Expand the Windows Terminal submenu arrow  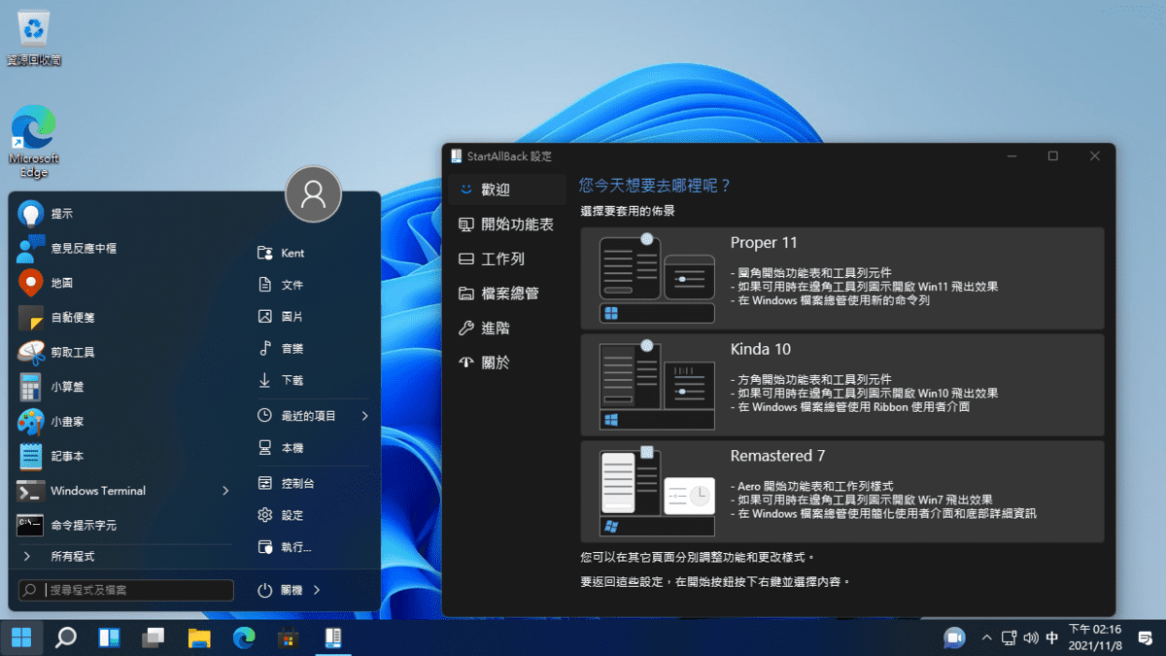pos(225,491)
